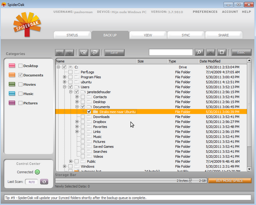
Task: Collapse the janstedehouder folder
Action: click(71, 92)
